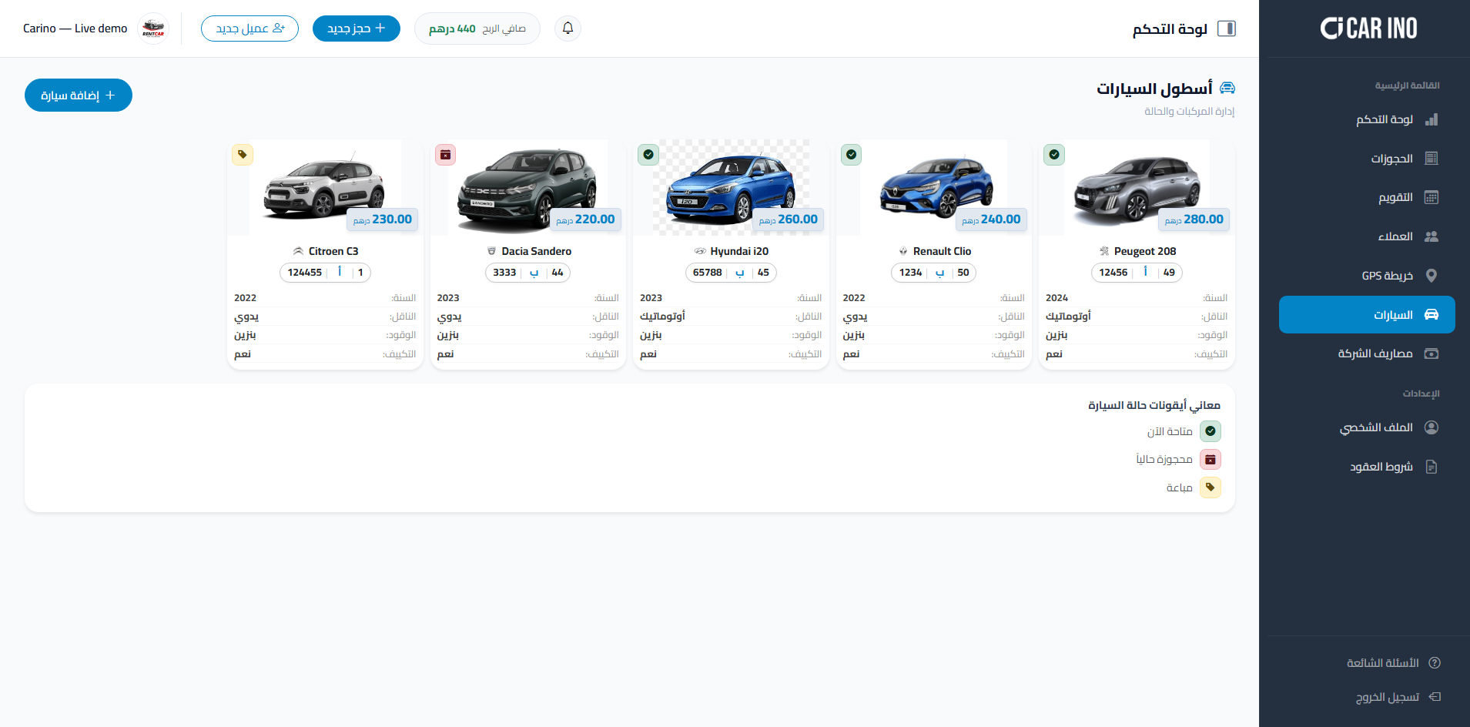Screen dimensions: 1470x727
Task: Open العملاء customers menu item
Action: coord(1367,236)
